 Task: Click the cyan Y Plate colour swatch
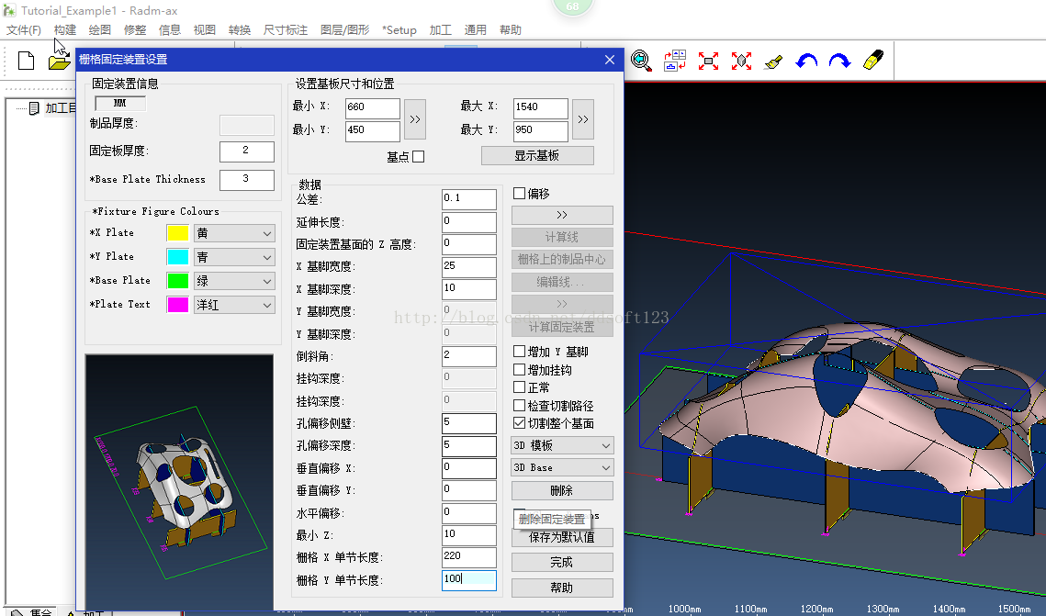pos(177,257)
